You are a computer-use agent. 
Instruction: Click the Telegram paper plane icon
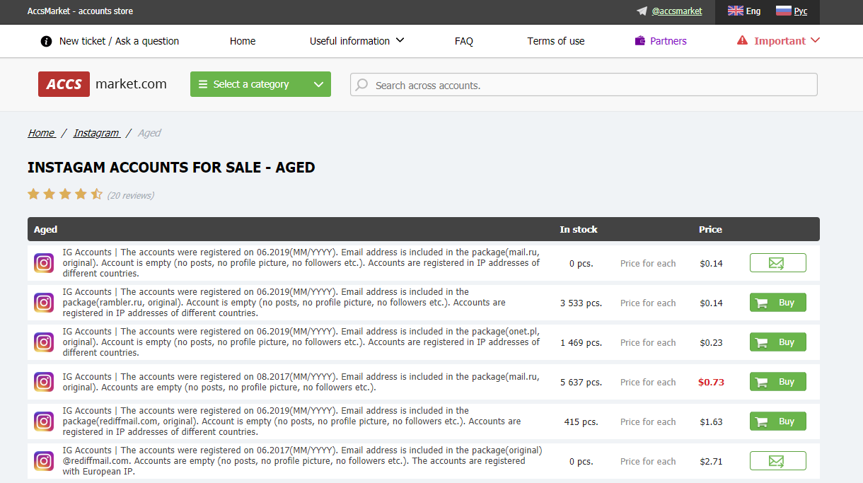pos(642,11)
